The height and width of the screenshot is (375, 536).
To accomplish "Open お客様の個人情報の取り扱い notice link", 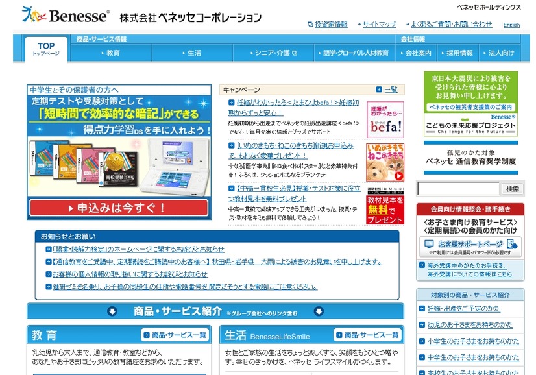I will (x=130, y=274).
